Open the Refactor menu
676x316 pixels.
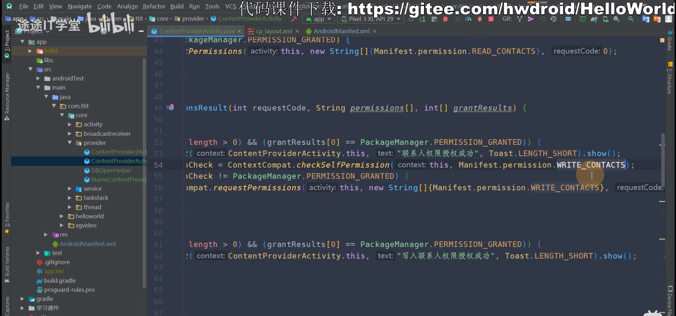pos(154,6)
